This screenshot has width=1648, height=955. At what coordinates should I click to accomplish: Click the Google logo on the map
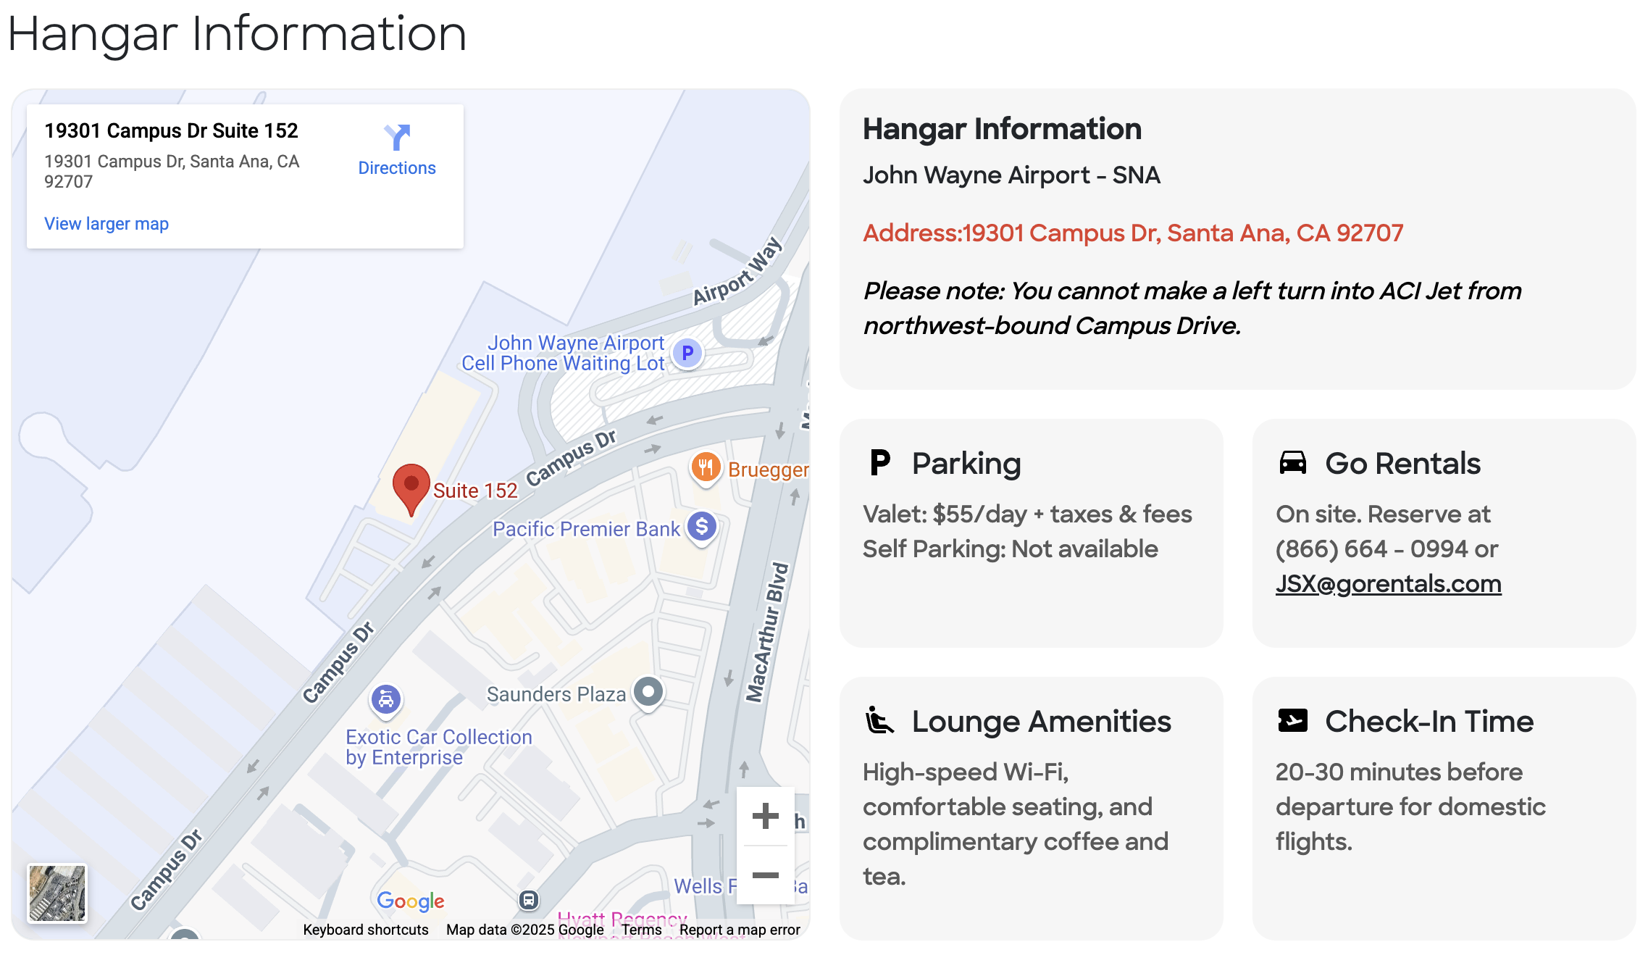(x=411, y=901)
